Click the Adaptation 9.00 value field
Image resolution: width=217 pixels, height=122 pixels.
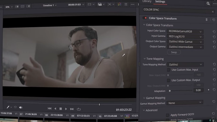click(x=198, y=90)
